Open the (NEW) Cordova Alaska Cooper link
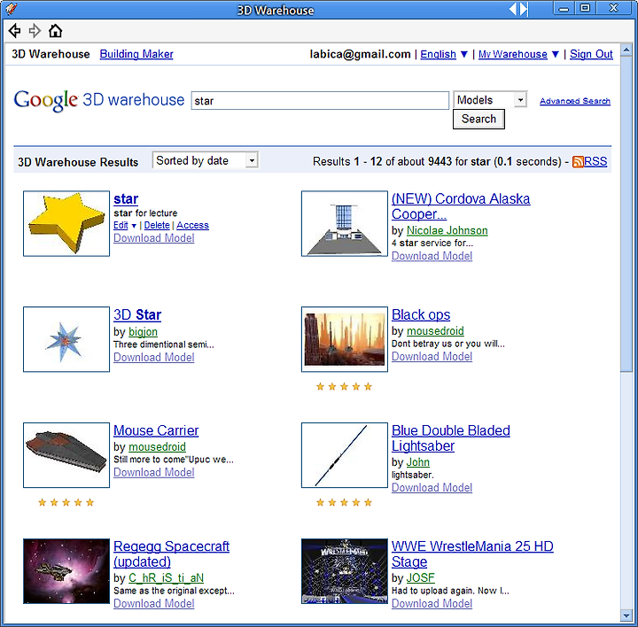Viewport: 638px width, 627px height. pyautogui.click(x=461, y=206)
